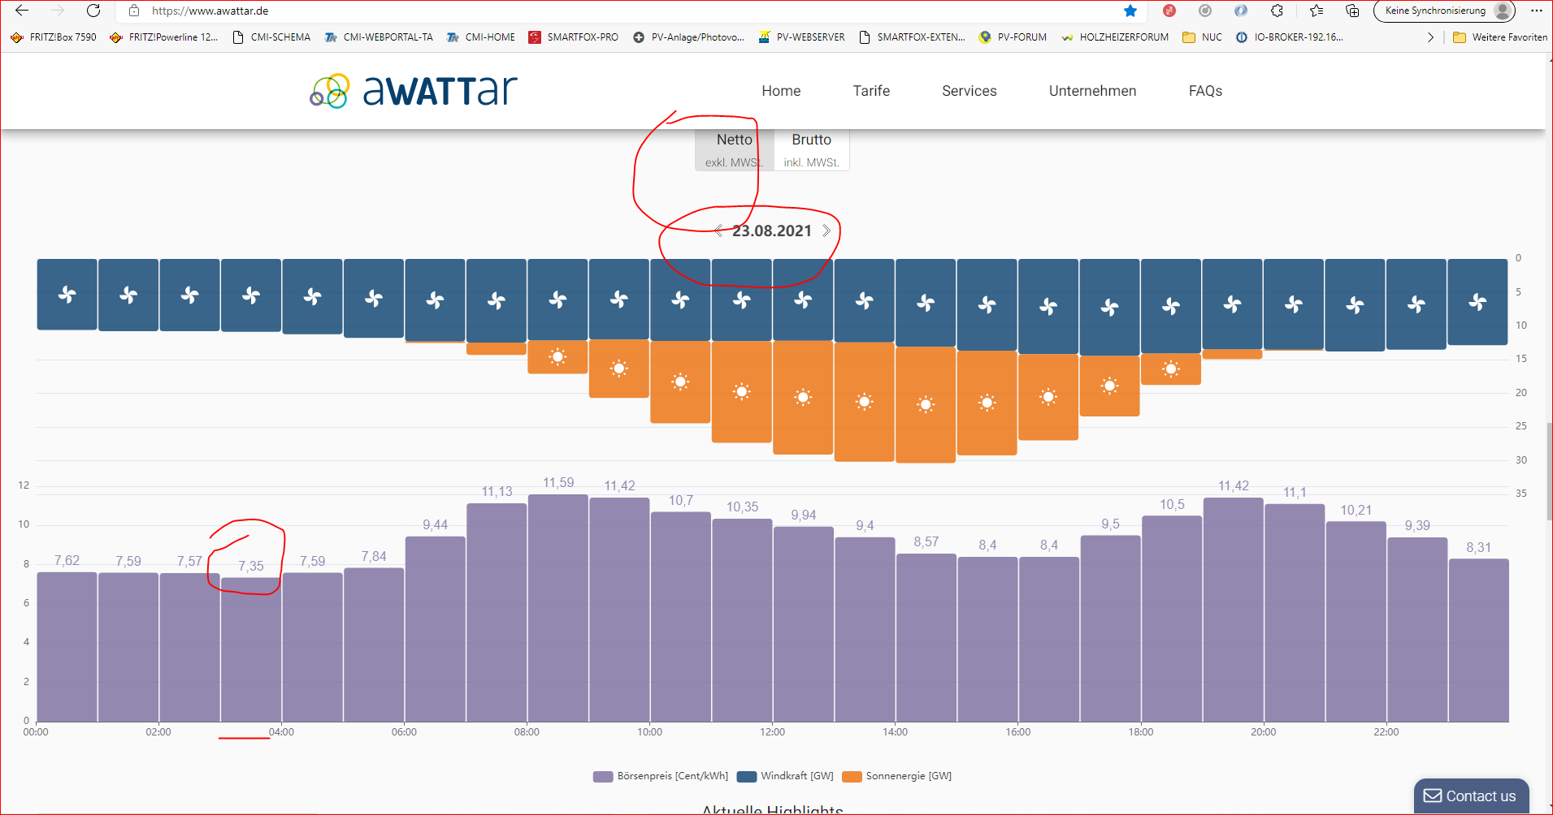This screenshot has width=1553, height=815.
Task: Open the SMARTFOX-PRO bookmark
Action: pyautogui.click(x=574, y=37)
